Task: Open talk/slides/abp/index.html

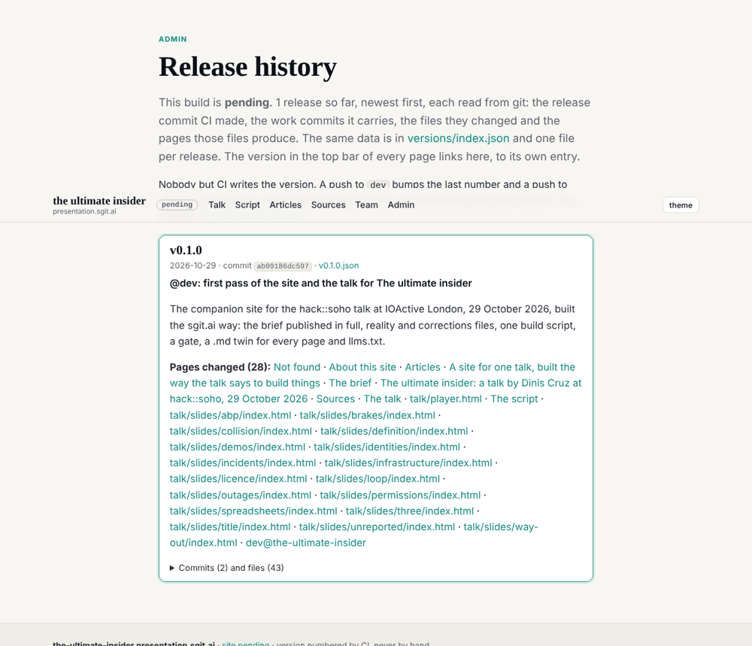Action: [x=230, y=415]
